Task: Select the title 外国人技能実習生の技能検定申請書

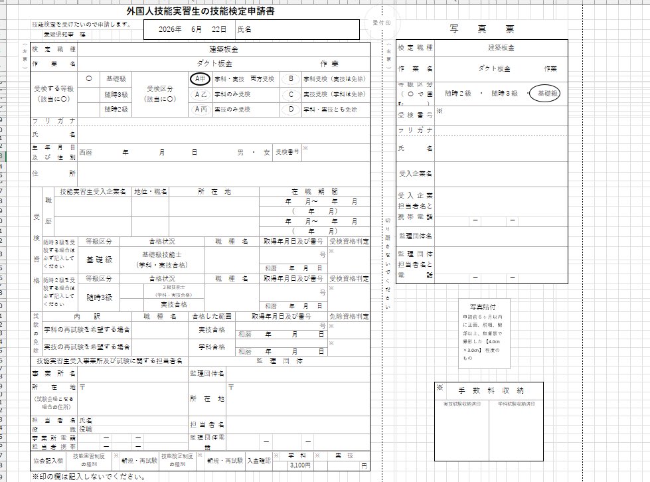Action: (x=201, y=11)
